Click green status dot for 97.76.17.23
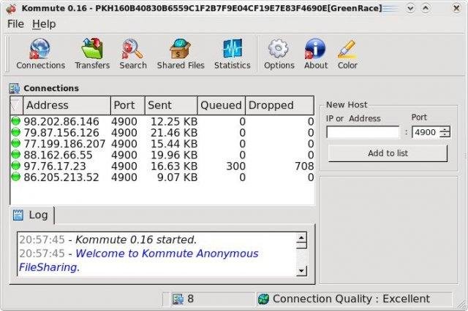This screenshot has width=468, height=311. (x=15, y=166)
